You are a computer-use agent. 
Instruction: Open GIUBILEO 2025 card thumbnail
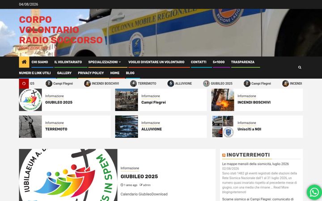pyautogui.click(x=30, y=100)
